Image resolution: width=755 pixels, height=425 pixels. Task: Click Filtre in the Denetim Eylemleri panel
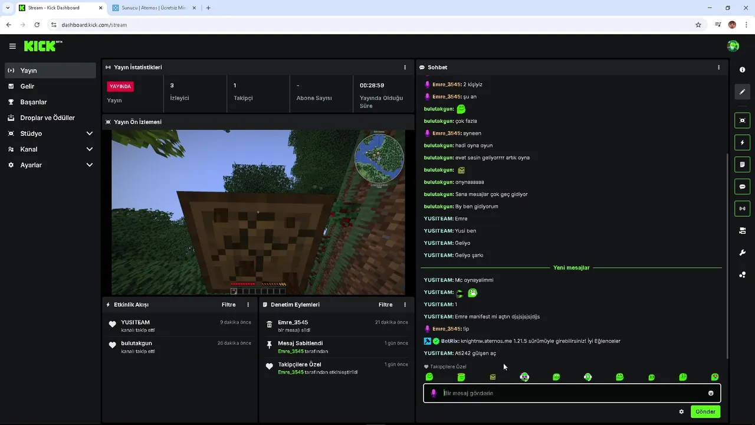click(385, 305)
